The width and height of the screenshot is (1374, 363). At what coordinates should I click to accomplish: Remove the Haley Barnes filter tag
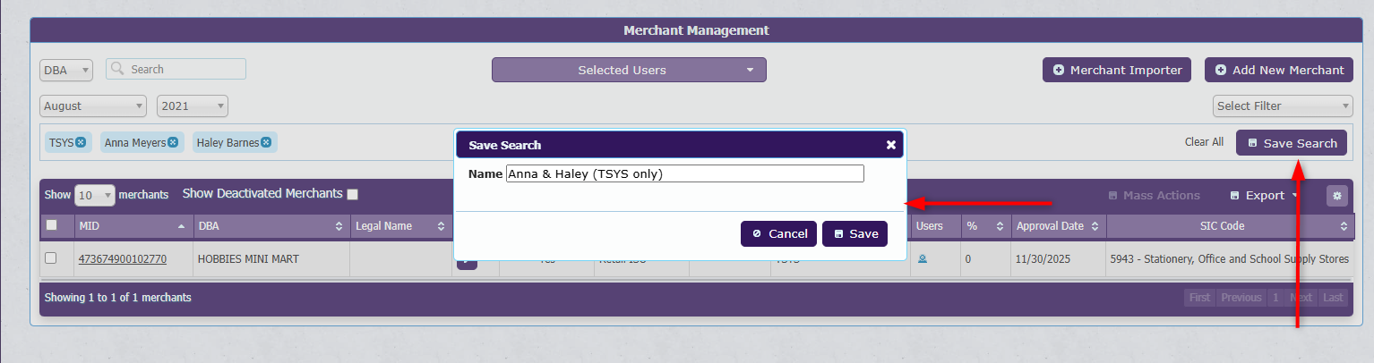point(266,142)
